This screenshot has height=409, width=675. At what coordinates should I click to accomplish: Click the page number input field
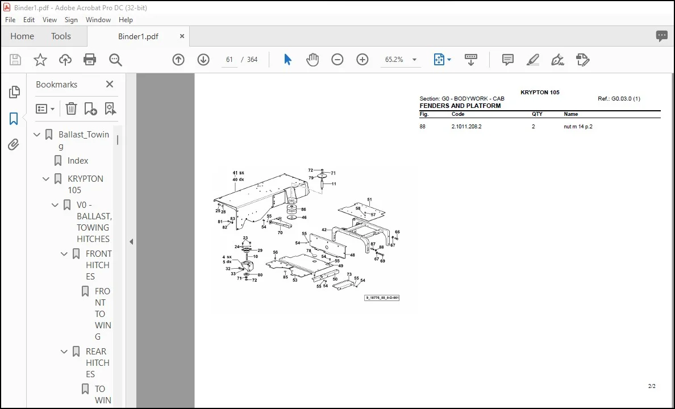tap(229, 60)
